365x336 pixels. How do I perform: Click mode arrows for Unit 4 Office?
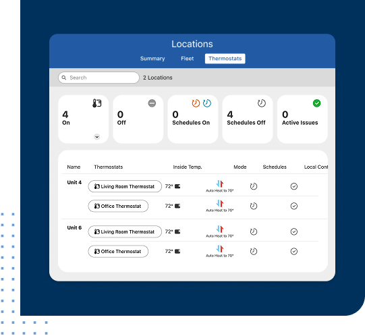click(220, 204)
